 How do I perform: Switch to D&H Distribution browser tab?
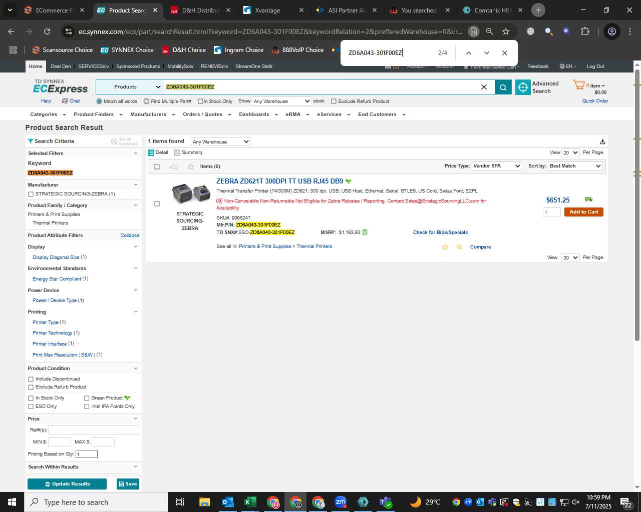click(200, 10)
